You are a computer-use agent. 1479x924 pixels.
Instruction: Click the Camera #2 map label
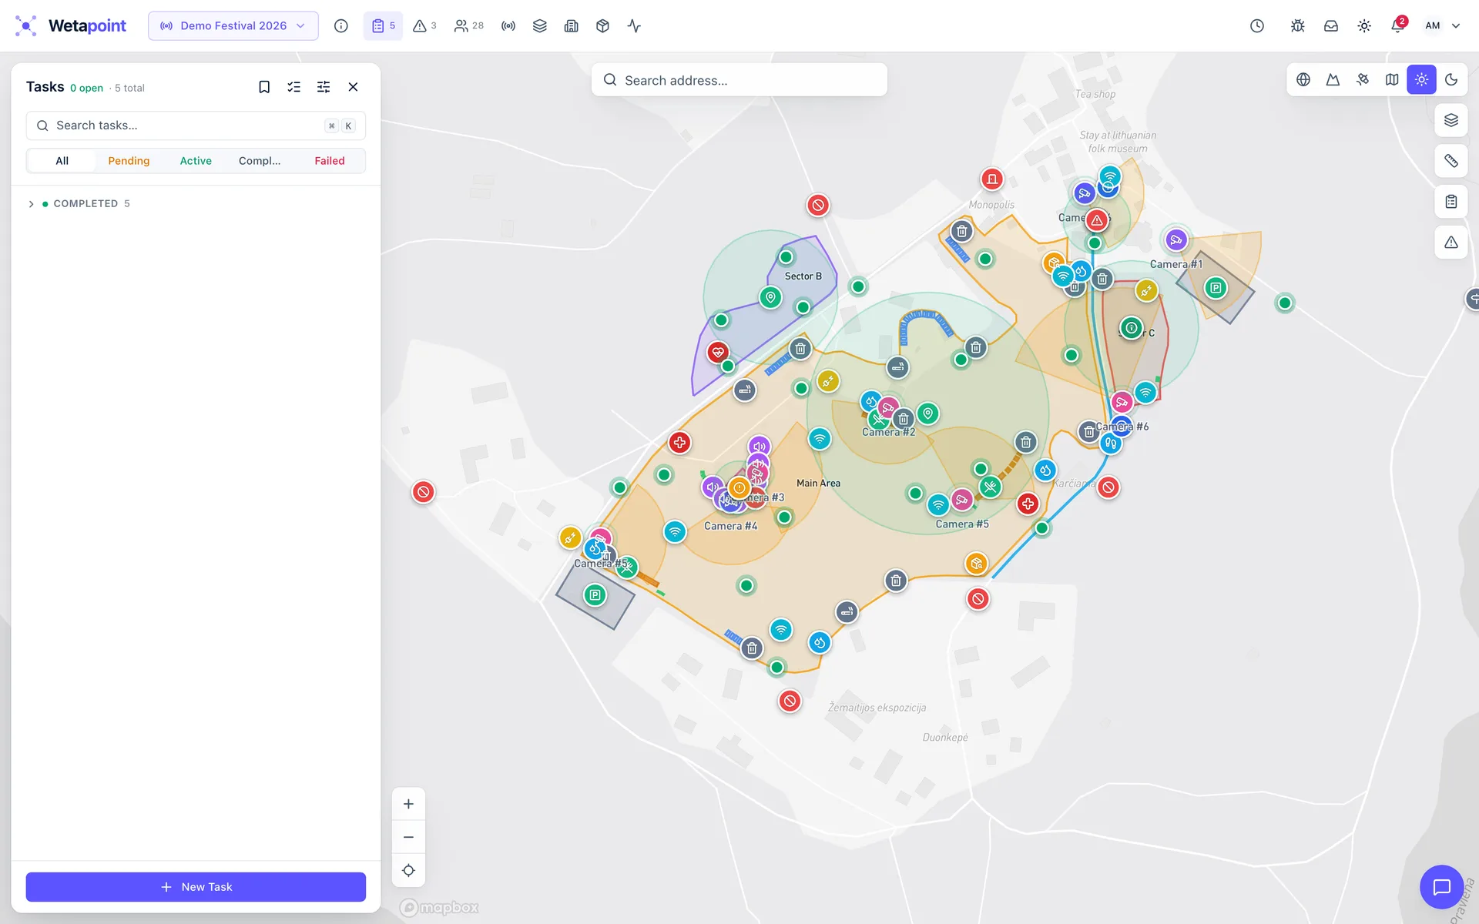[888, 432]
